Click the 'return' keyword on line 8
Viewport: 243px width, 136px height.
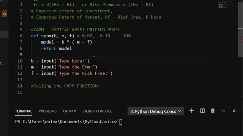[49, 48]
